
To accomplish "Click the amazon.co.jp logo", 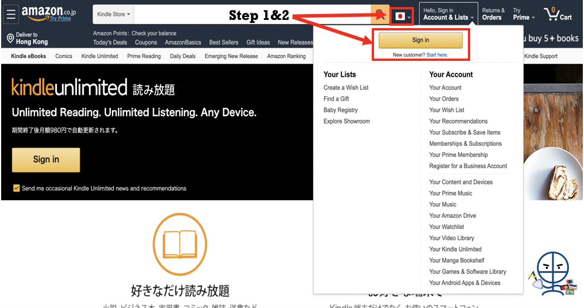I will [x=49, y=12].
